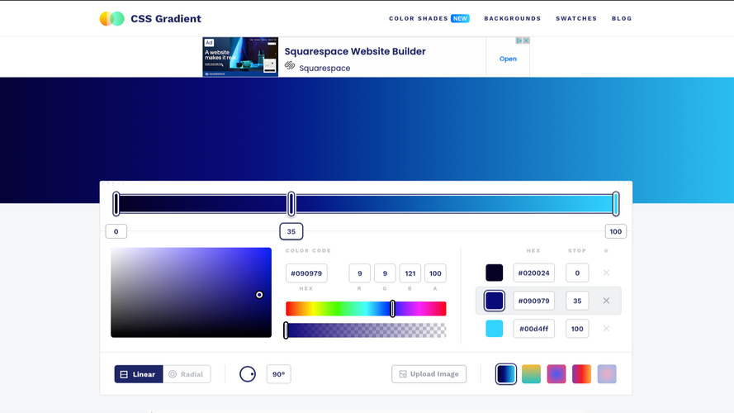Select the dark blue gradient preset

(506, 374)
